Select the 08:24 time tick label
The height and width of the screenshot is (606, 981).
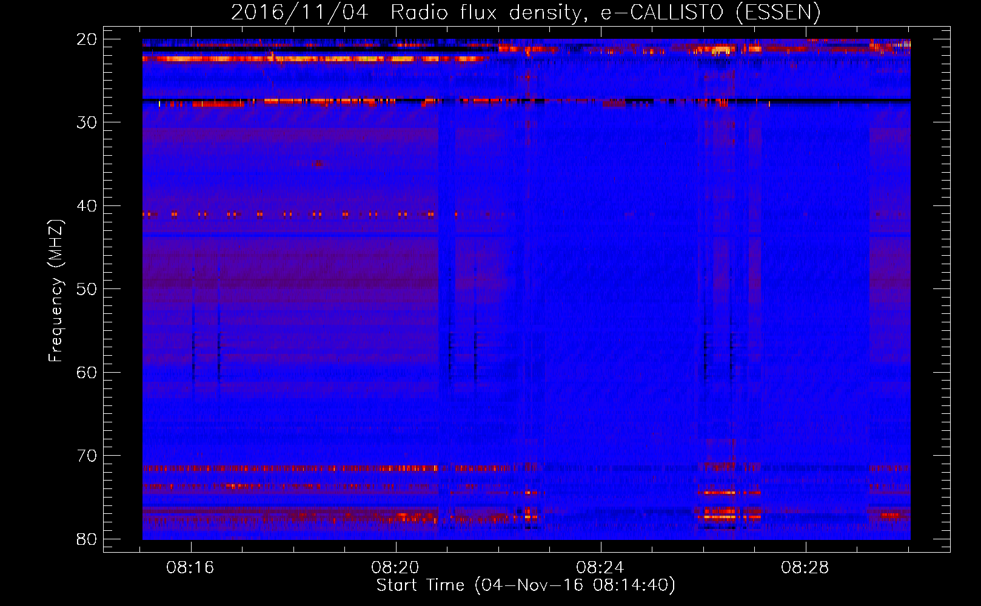tap(600, 568)
